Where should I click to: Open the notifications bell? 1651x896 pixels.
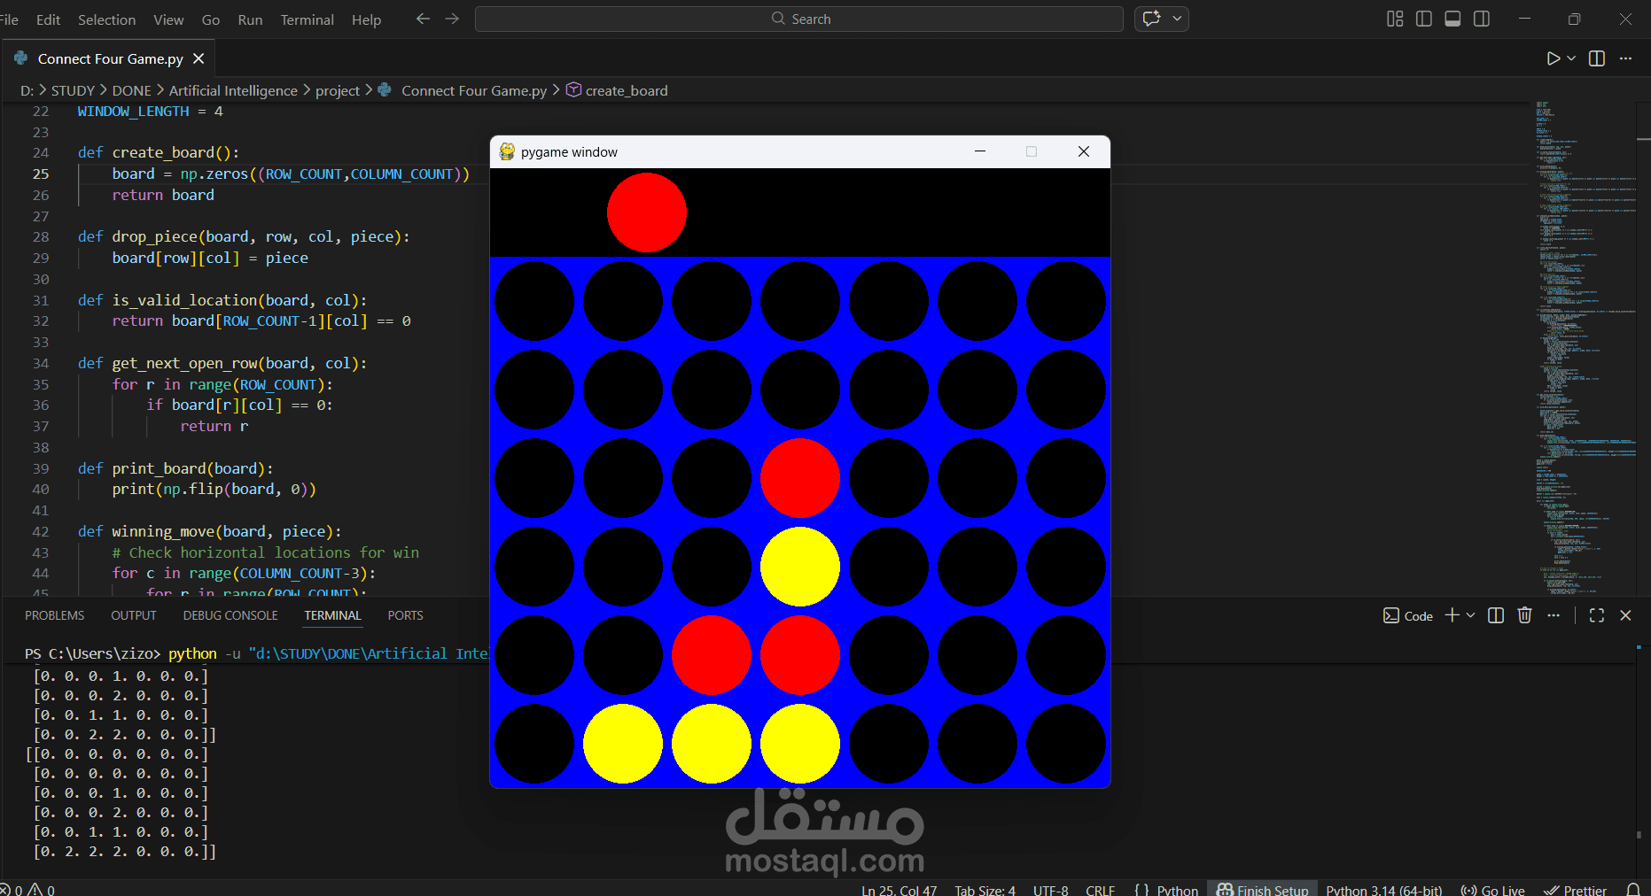(1635, 890)
